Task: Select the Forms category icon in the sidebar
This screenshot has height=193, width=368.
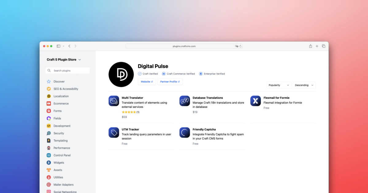Action: (49, 111)
